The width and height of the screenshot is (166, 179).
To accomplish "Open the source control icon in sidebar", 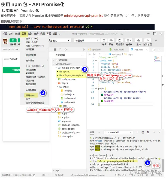I will (x=66, y=50).
